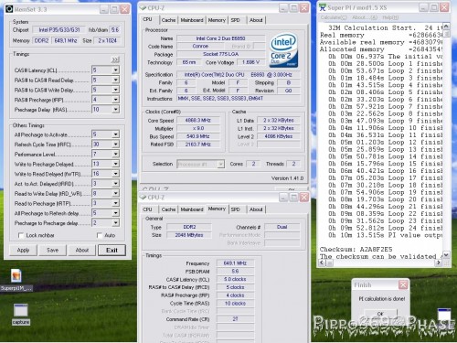Open the SuperPi desktop shortcut icon
Image resolution: width=457 pixels, height=343 pixels.
16,275
